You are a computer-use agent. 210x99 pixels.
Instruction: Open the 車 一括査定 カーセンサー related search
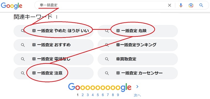[x=138, y=73]
